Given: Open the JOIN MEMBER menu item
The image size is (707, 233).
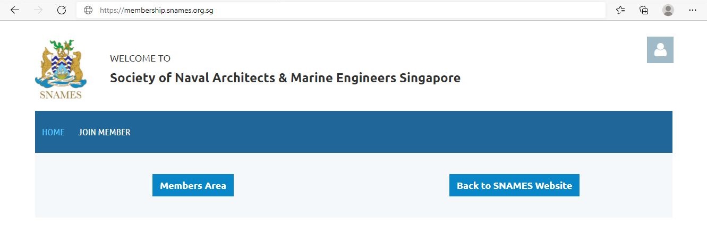Looking at the screenshot, I should (104, 132).
